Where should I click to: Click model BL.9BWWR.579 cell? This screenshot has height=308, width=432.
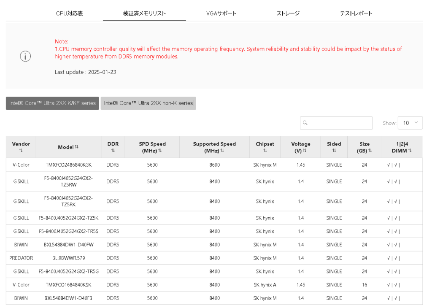(69, 258)
